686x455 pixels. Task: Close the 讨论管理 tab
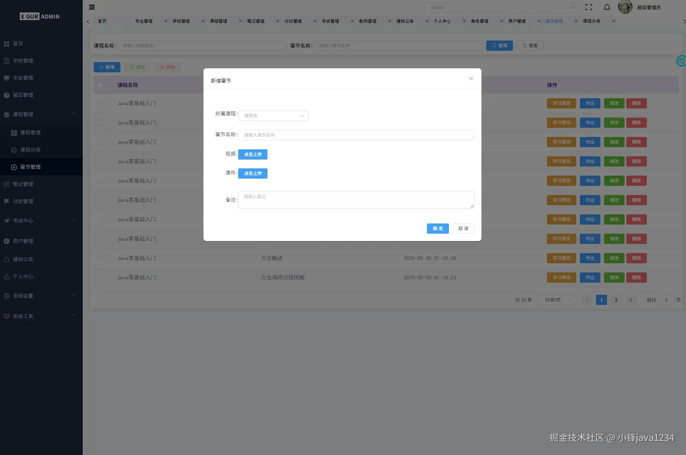point(315,21)
